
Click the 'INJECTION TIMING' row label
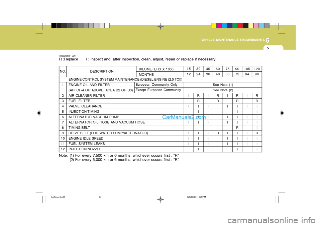84,112
